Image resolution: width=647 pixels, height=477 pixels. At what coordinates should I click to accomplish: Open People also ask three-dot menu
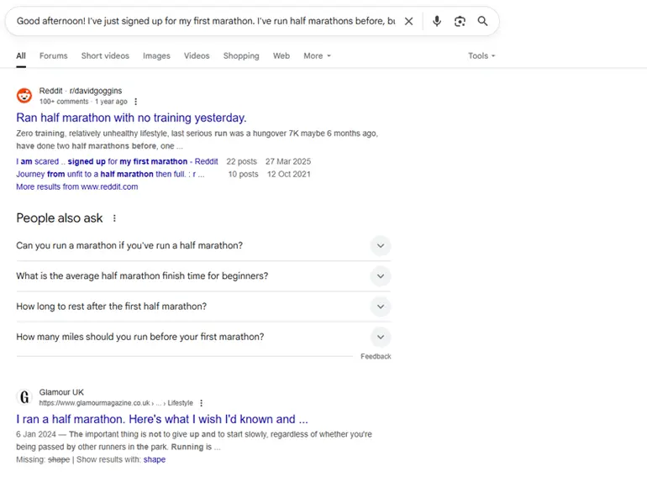tap(115, 218)
